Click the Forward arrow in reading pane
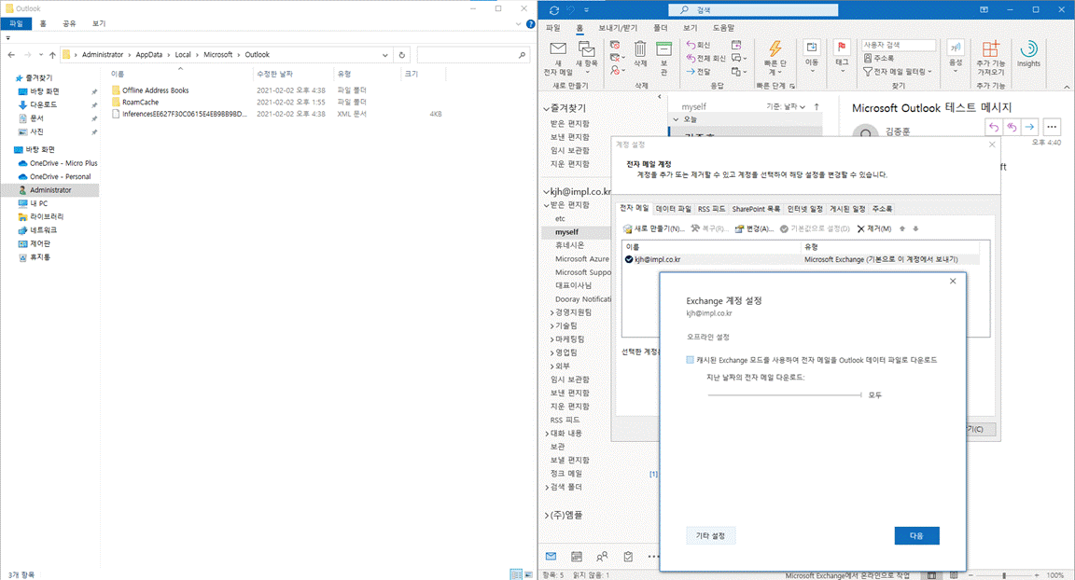 (x=1029, y=127)
